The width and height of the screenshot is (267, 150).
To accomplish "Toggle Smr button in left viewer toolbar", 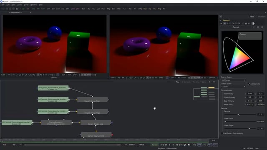I will [x=89, y=75].
